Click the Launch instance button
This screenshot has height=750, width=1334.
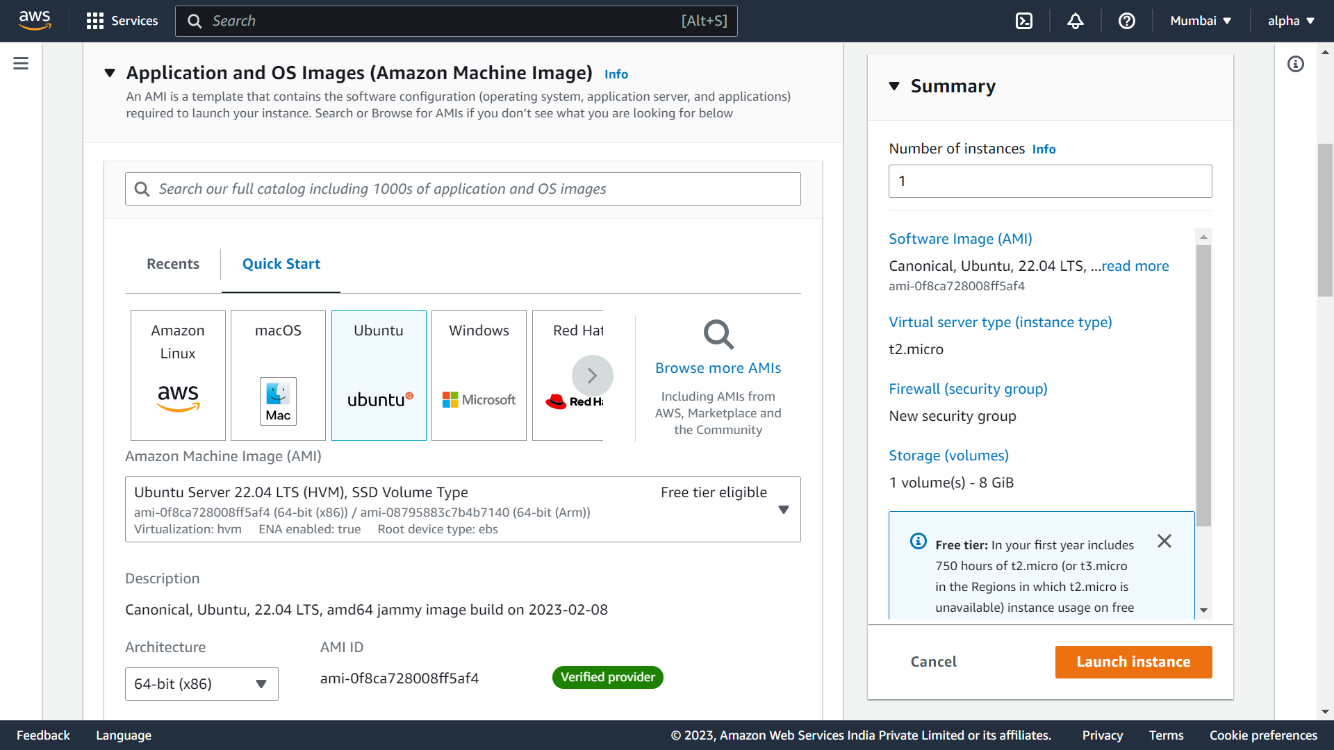coord(1133,662)
